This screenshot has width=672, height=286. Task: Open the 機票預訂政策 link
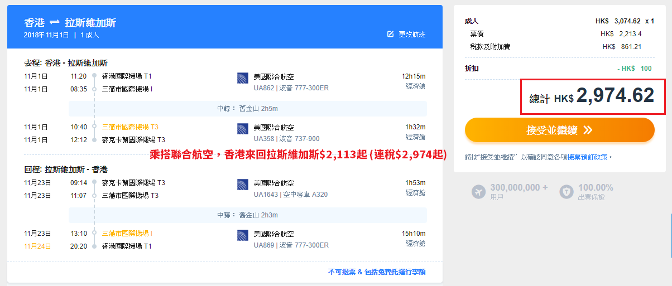pyautogui.click(x=588, y=157)
